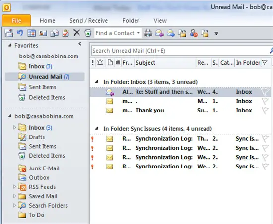Click the Block Sender icon in the toolbar
273x224 pixels.
coord(194,33)
